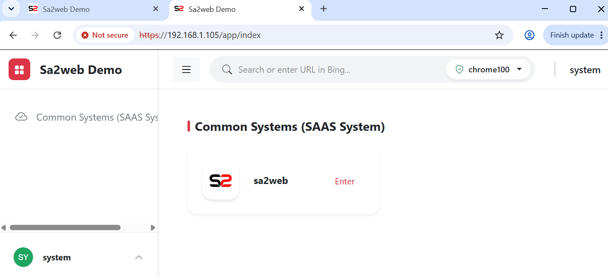The height and width of the screenshot is (278, 608).
Task: Click the sidebar horizontal scrollbar thumb
Action: pyautogui.click(x=65, y=228)
